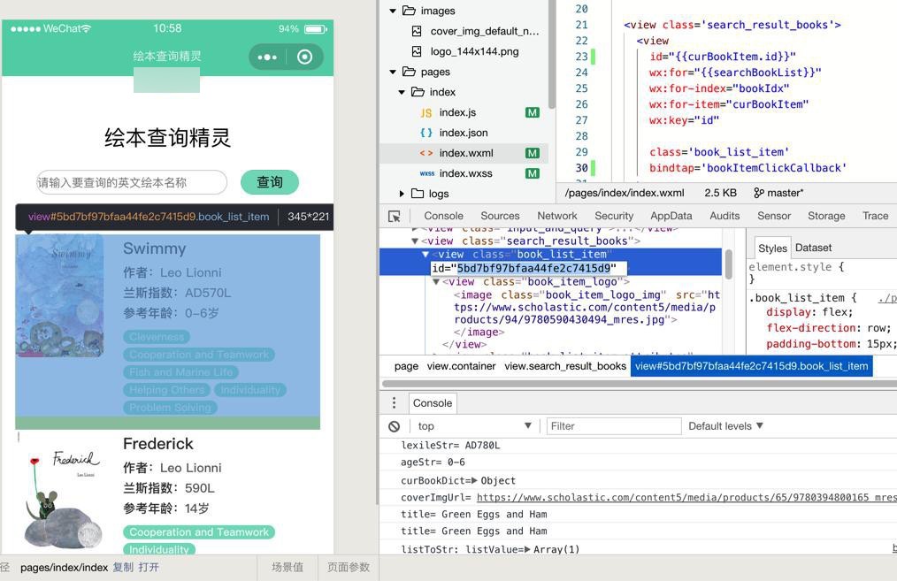This screenshot has height=581, width=897.
Task: Click the page breadcrumb item
Action: click(406, 366)
